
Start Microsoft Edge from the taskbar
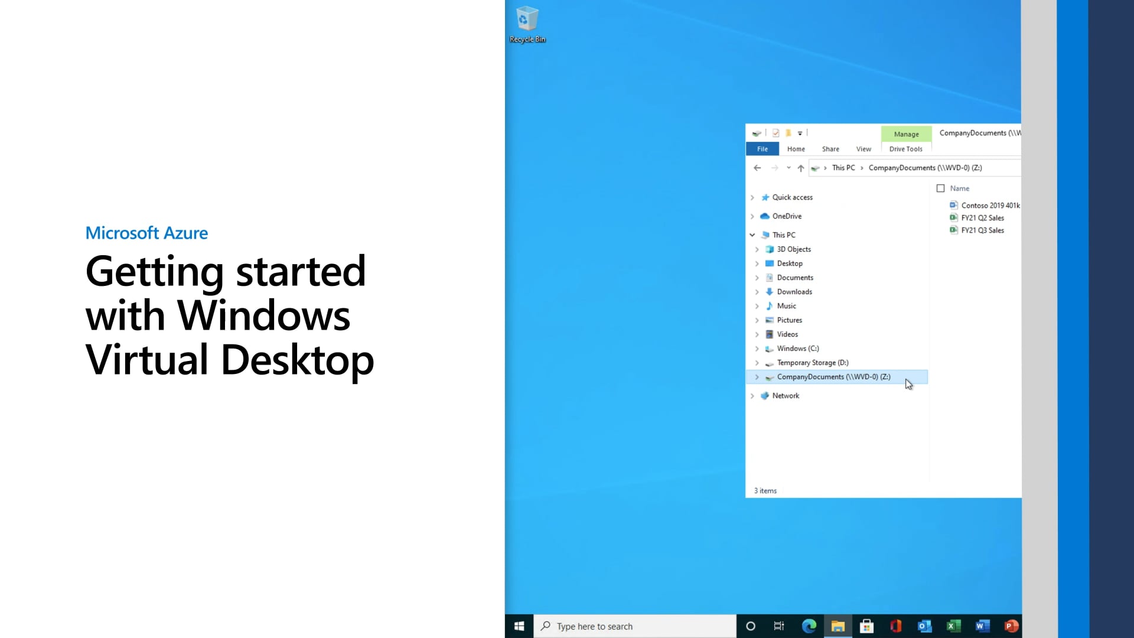(809, 626)
